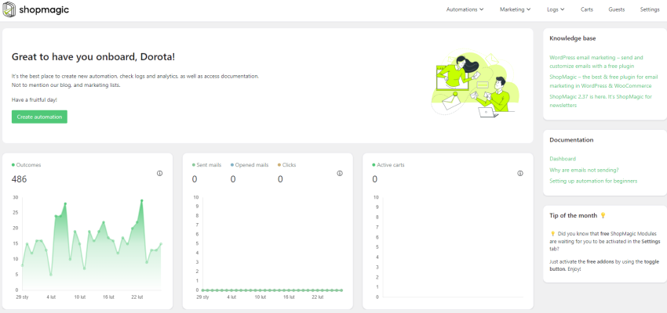Open info icon on Sent mails card
Image resolution: width=667 pixels, height=313 pixels.
(340, 174)
